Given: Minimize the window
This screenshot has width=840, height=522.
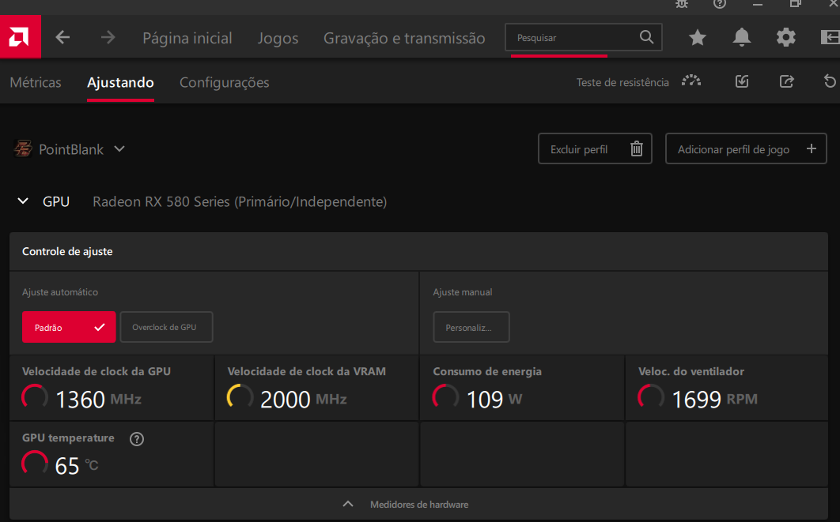Looking at the screenshot, I should coord(758,4).
